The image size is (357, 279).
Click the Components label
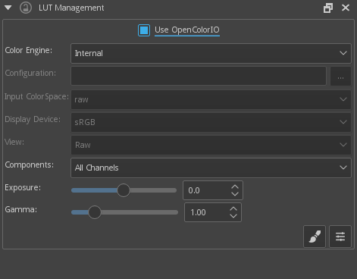coord(30,165)
